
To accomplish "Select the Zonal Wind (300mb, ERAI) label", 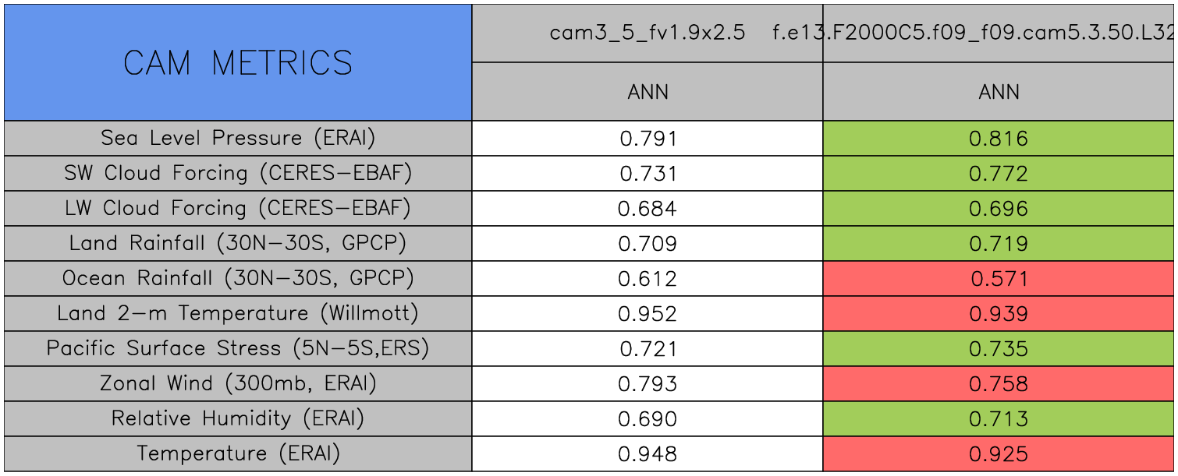I will tap(238, 384).
